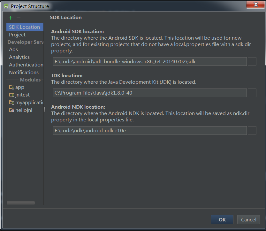
Task: Dismiss the dialog with the Cancel button
Action: (248, 219)
